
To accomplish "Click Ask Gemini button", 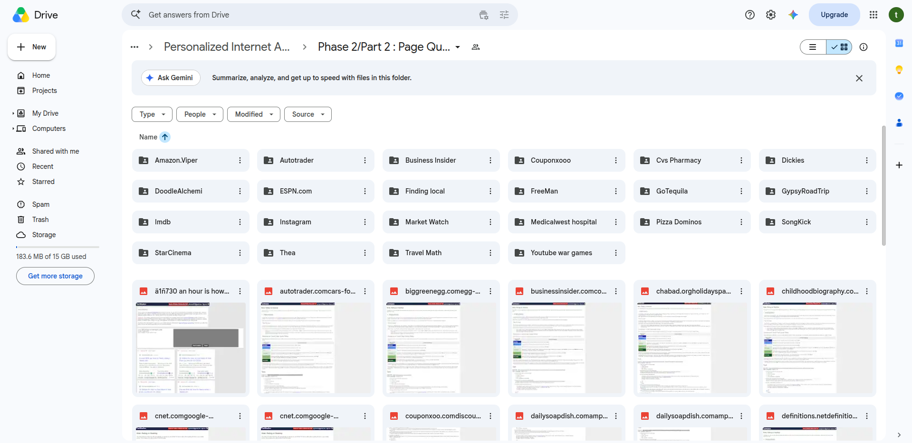I will tap(171, 78).
